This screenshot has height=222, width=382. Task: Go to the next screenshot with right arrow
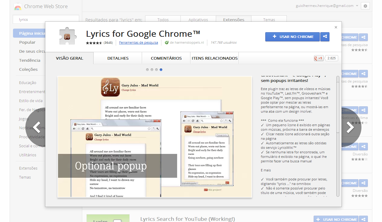tap(351, 127)
